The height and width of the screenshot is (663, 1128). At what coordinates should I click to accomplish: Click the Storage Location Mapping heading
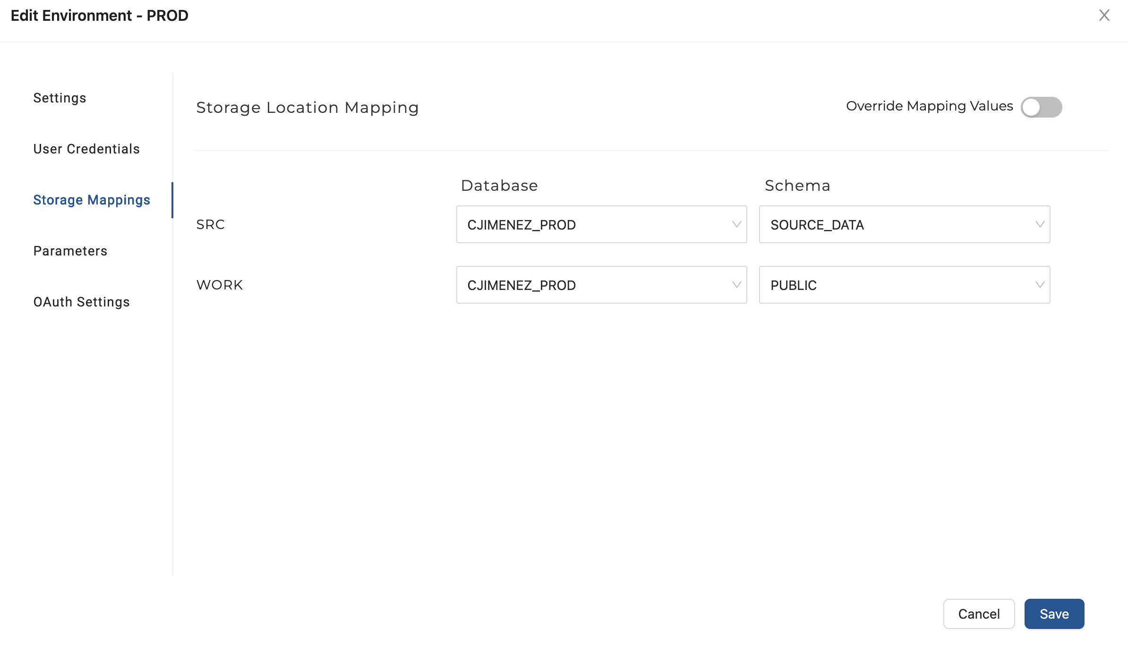click(x=308, y=108)
